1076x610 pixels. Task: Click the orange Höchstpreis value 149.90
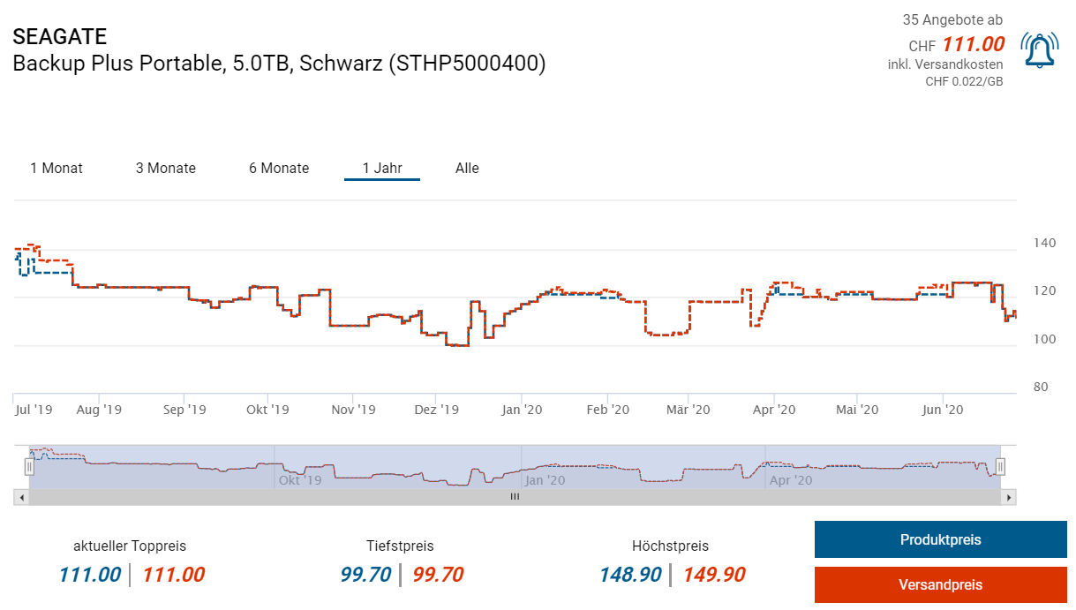pyautogui.click(x=714, y=575)
